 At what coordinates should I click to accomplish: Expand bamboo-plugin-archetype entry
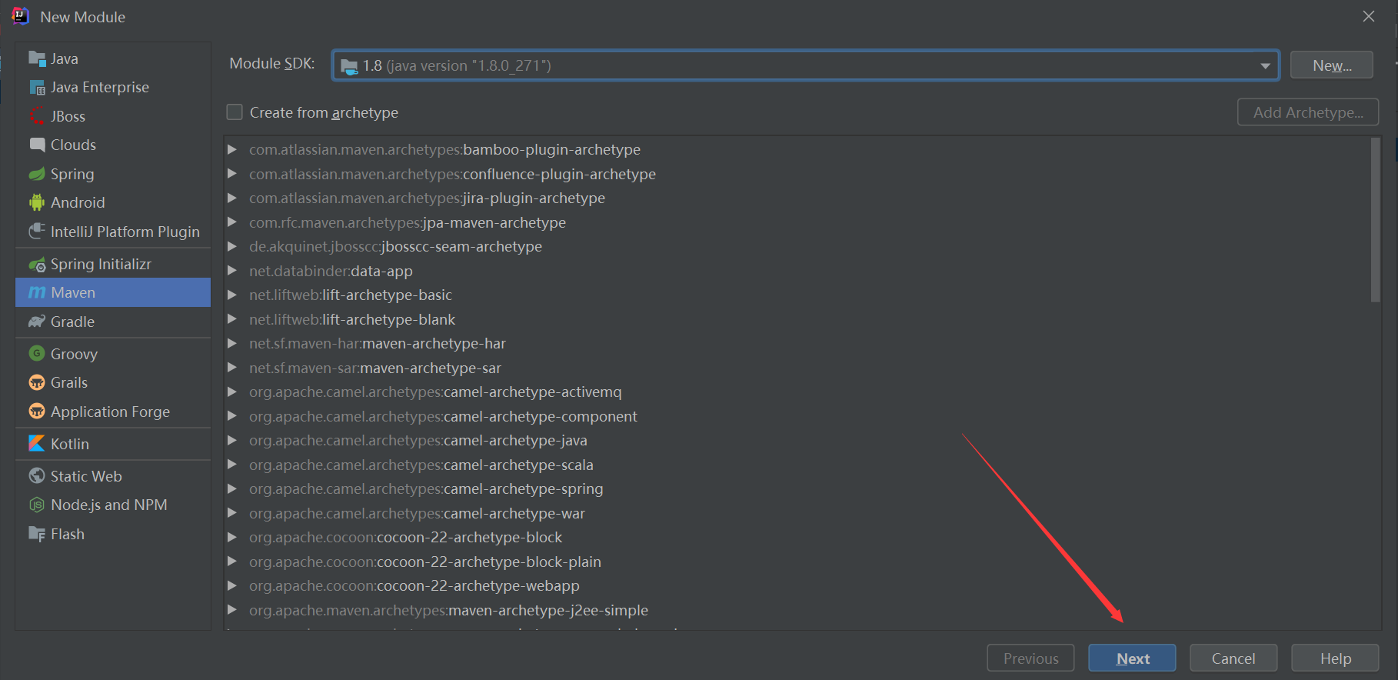(232, 149)
